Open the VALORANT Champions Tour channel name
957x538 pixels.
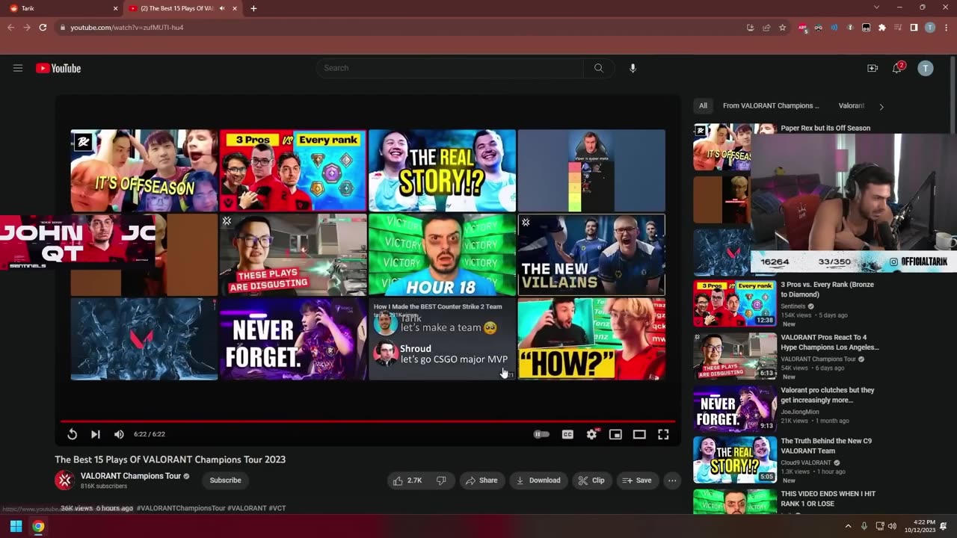click(131, 476)
